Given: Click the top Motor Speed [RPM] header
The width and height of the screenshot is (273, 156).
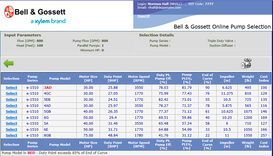Looking at the screenshot, I should pyautogui.click(x=139, y=79).
